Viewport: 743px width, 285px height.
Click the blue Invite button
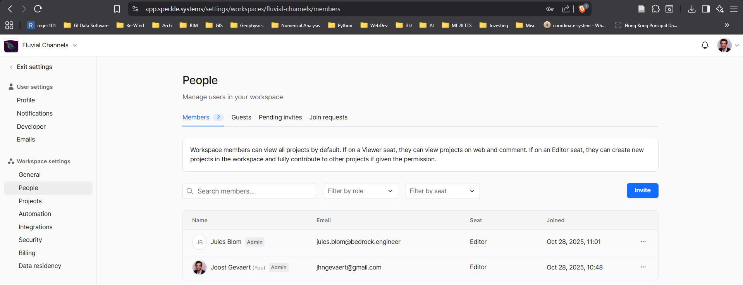pyautogui.click(x=642, y=190)
